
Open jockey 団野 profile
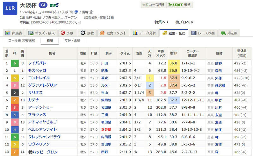pos(104,152)
